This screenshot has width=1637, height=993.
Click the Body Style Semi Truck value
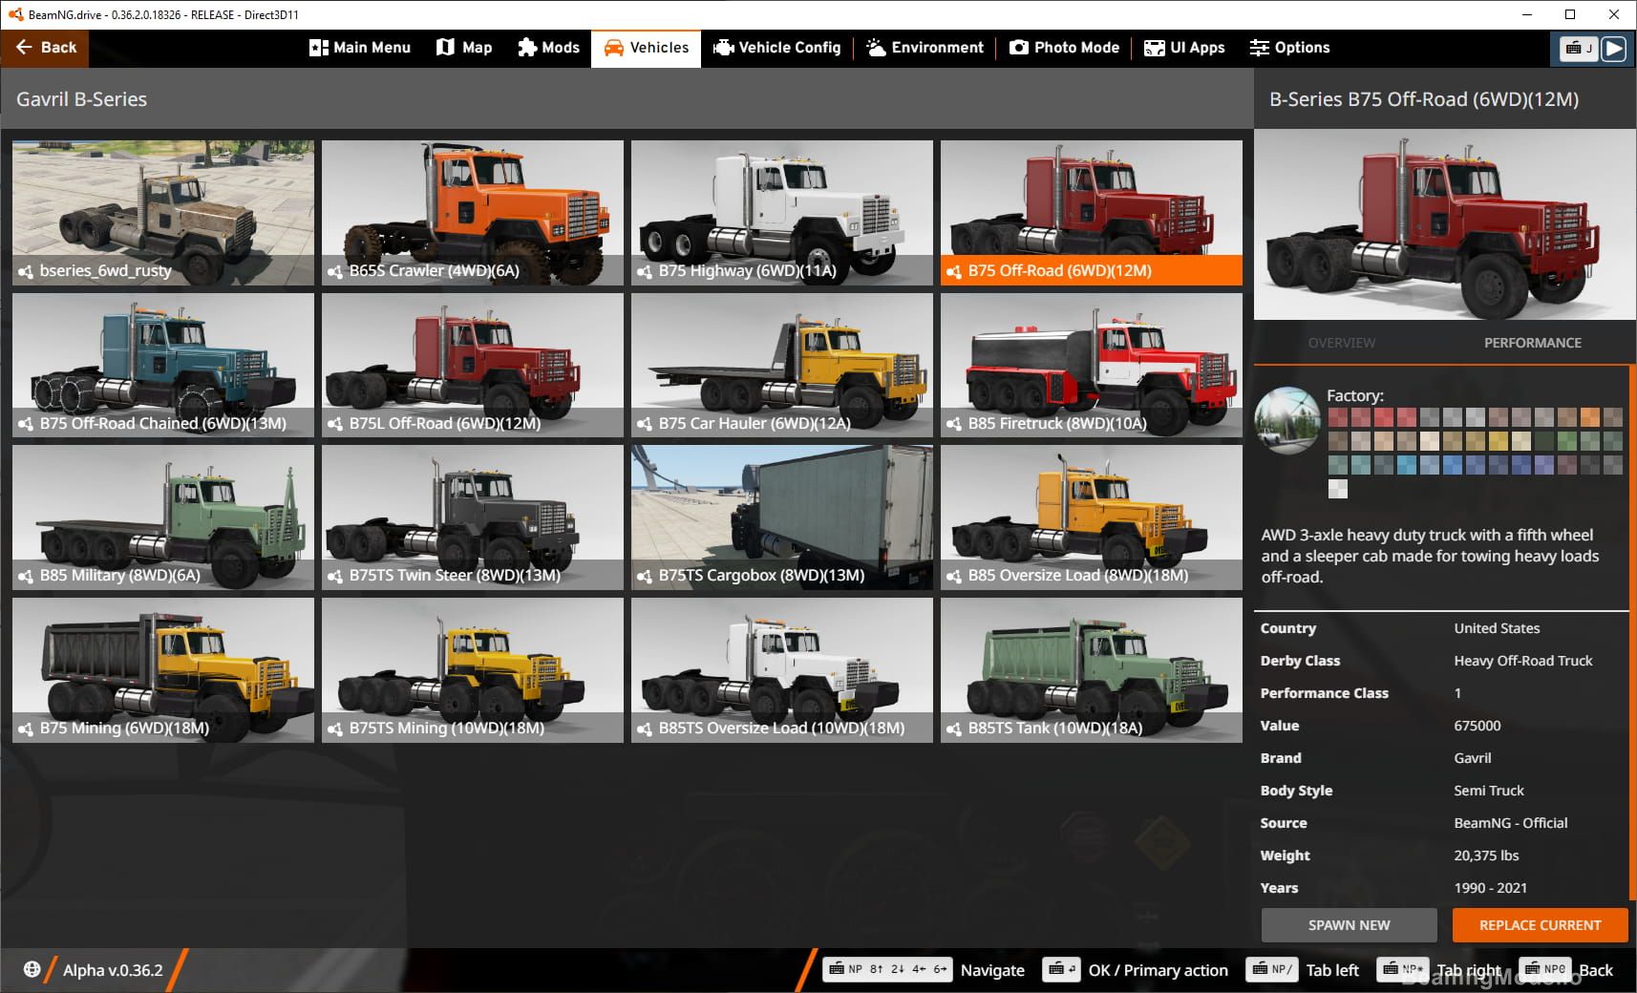coord(1489,791)
